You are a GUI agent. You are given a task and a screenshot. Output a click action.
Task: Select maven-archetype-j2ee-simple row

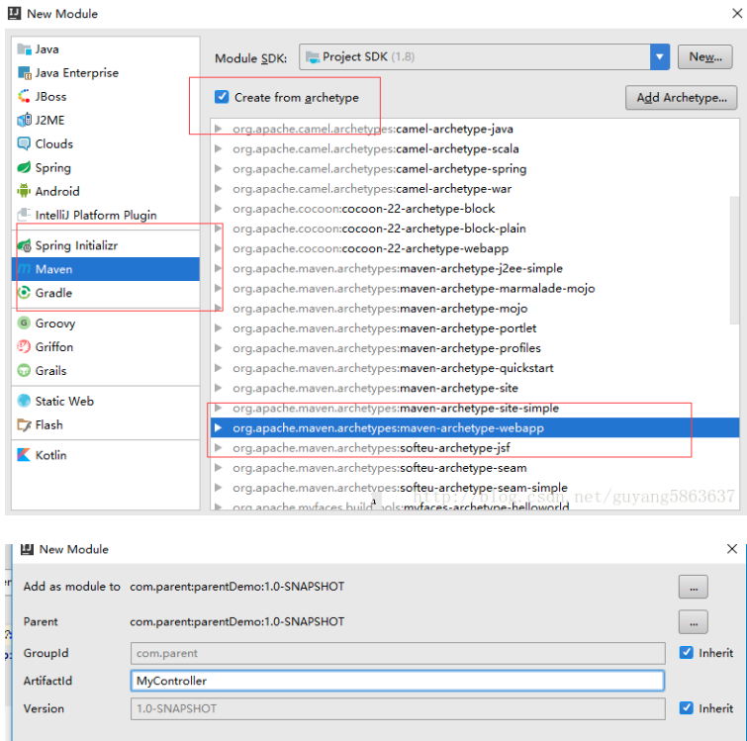[475, 268]
